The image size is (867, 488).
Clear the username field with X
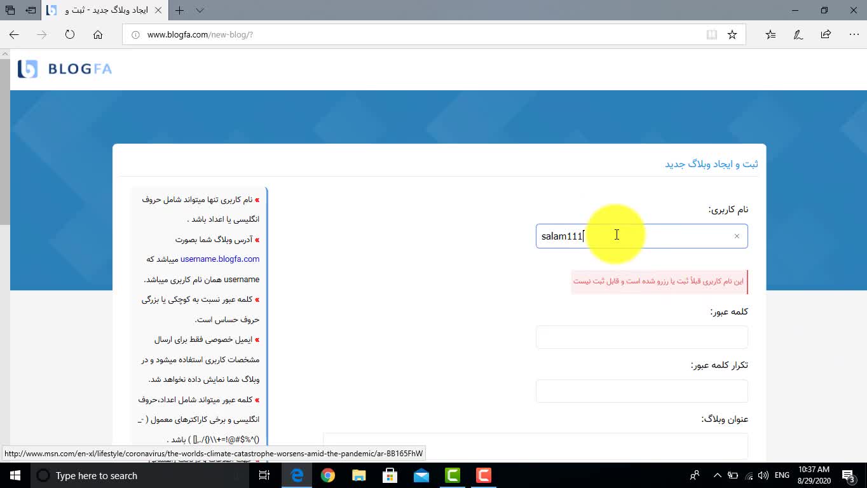(737, 236)
